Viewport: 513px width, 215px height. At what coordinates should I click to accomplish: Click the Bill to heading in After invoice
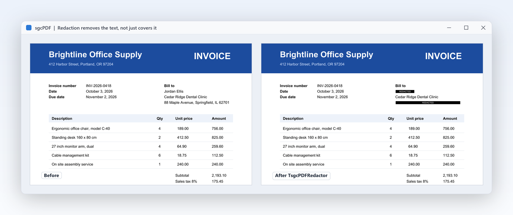click(401, 86)
